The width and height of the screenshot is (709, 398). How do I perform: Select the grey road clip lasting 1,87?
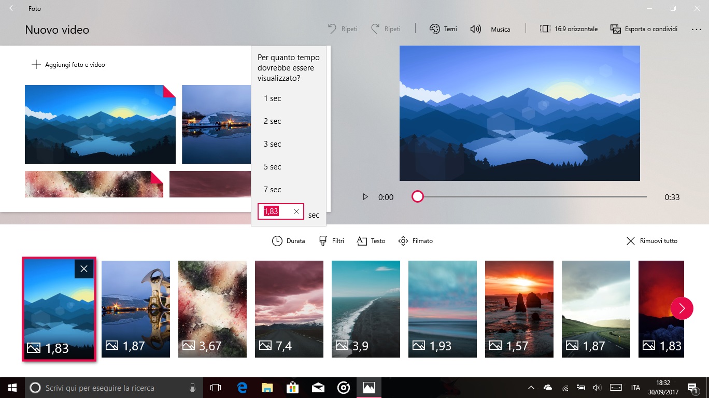coord(596,309)
